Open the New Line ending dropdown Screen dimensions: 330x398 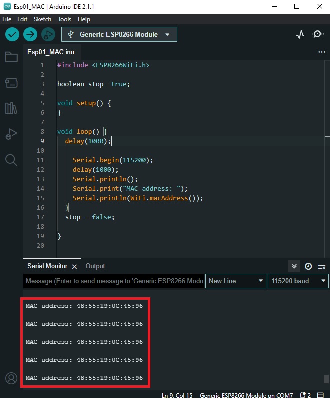(x=236, y=281)
